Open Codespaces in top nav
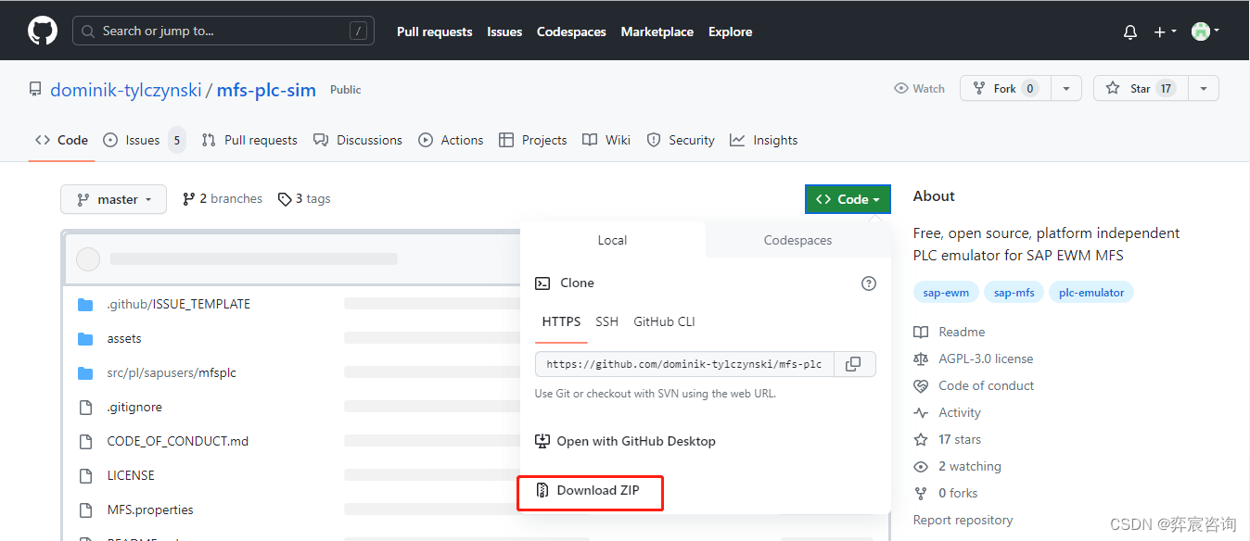Screen dimensions: 1250x541 [571, 31]
